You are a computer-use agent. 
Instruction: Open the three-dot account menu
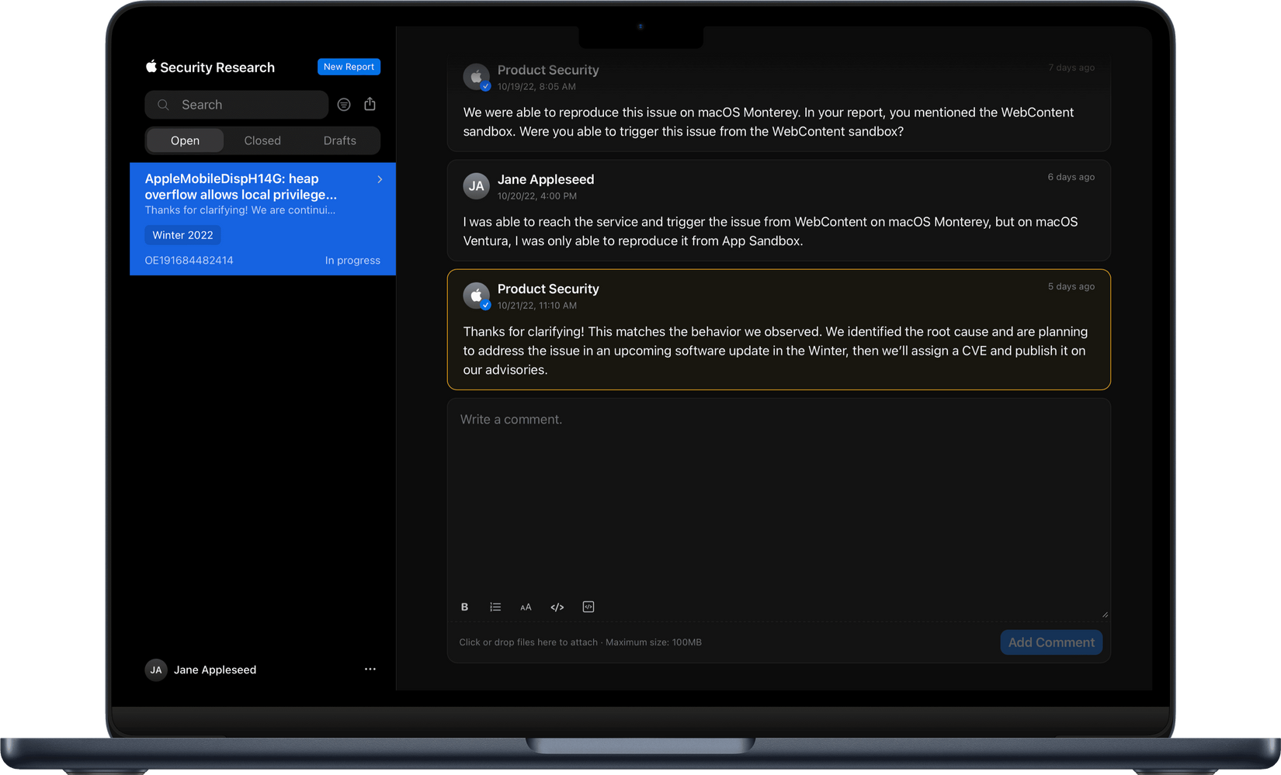pos(370,669)
